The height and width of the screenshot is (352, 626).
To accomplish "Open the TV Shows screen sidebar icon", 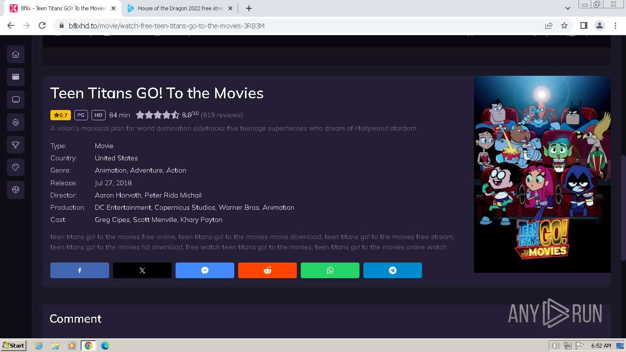I will [16, 99].
